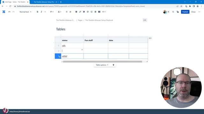Insert a bullet list
204x114 pixels.
[67, 12]
